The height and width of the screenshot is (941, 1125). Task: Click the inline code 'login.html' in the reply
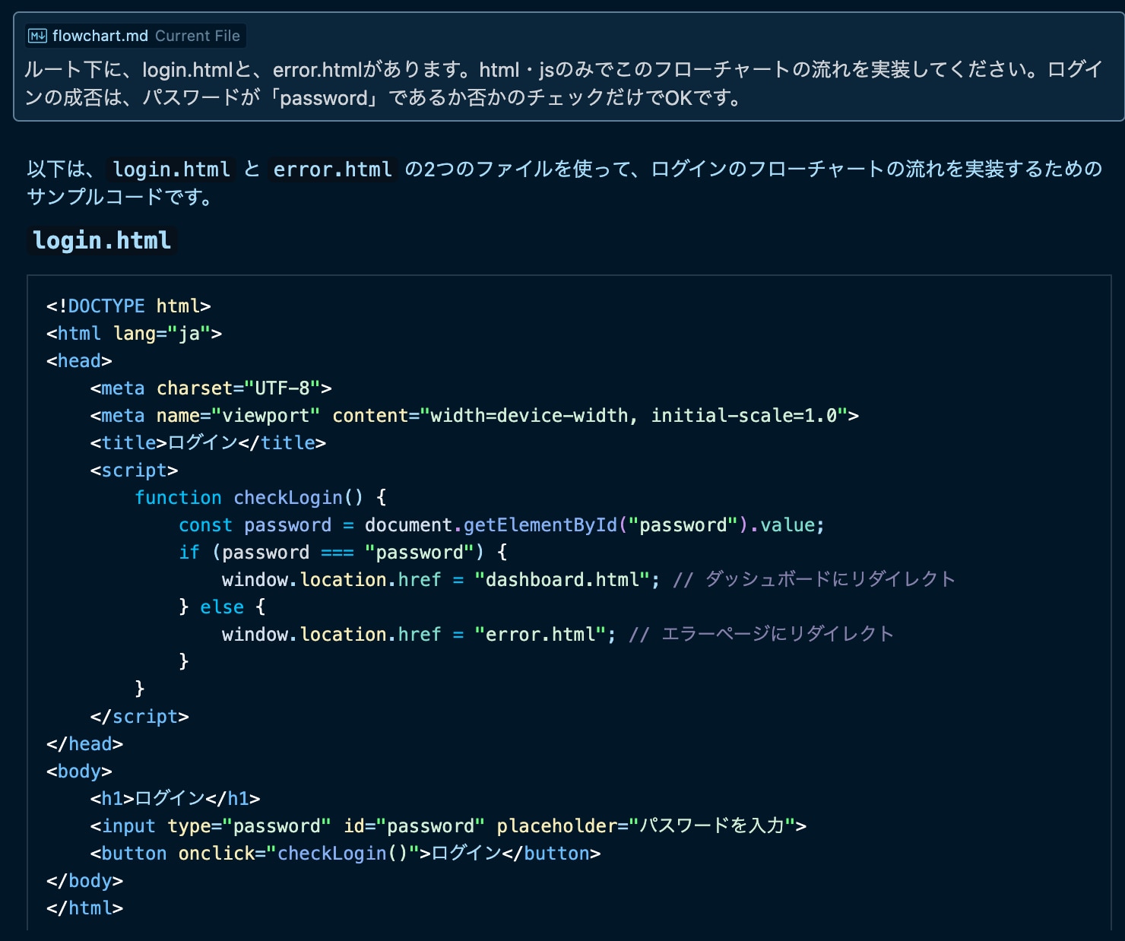pyautogui.click(x=171, y=169)
